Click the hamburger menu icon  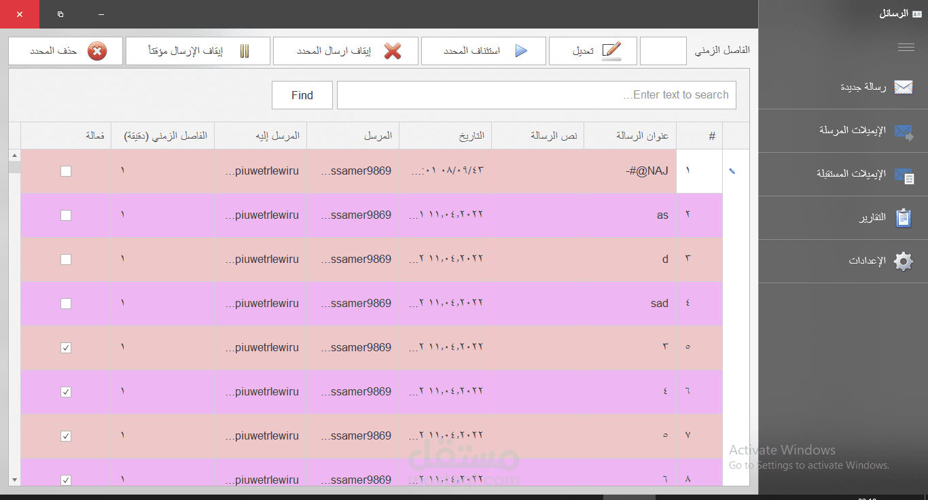pyautogui.click(x=906, y=47)
